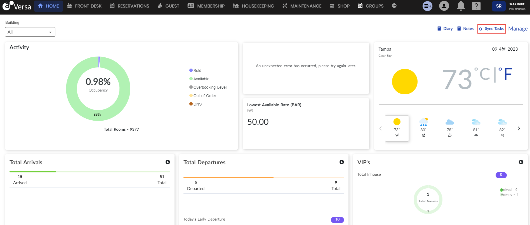
Task: Open Total Departures details arrow icon
Action: coord(342,162)
